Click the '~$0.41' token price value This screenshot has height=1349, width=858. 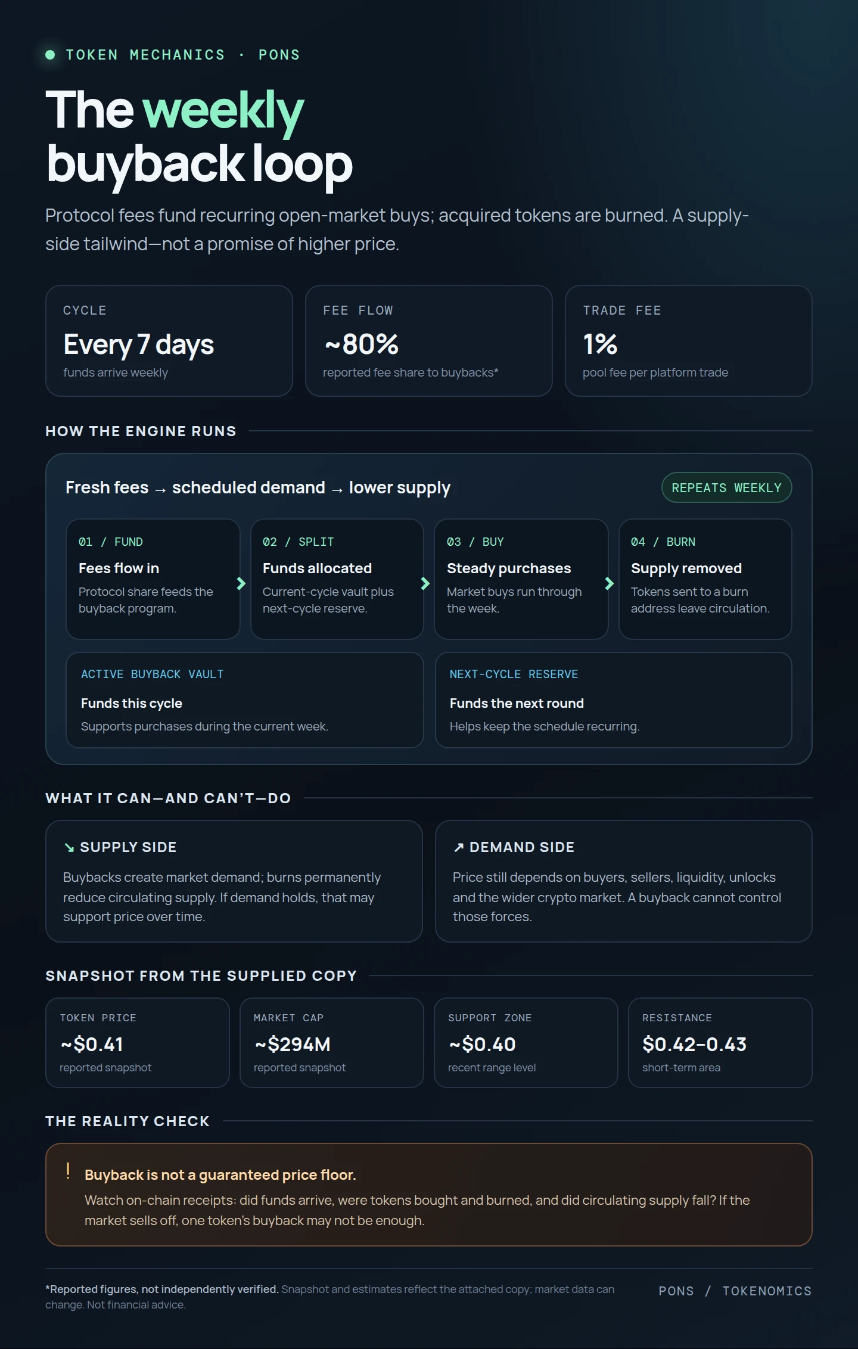(x=92, y=1044)
